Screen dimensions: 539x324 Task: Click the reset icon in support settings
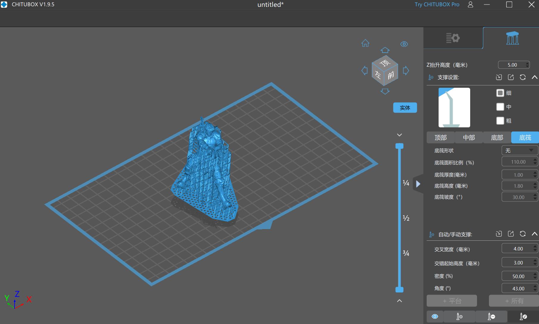(x=523, y=77)
